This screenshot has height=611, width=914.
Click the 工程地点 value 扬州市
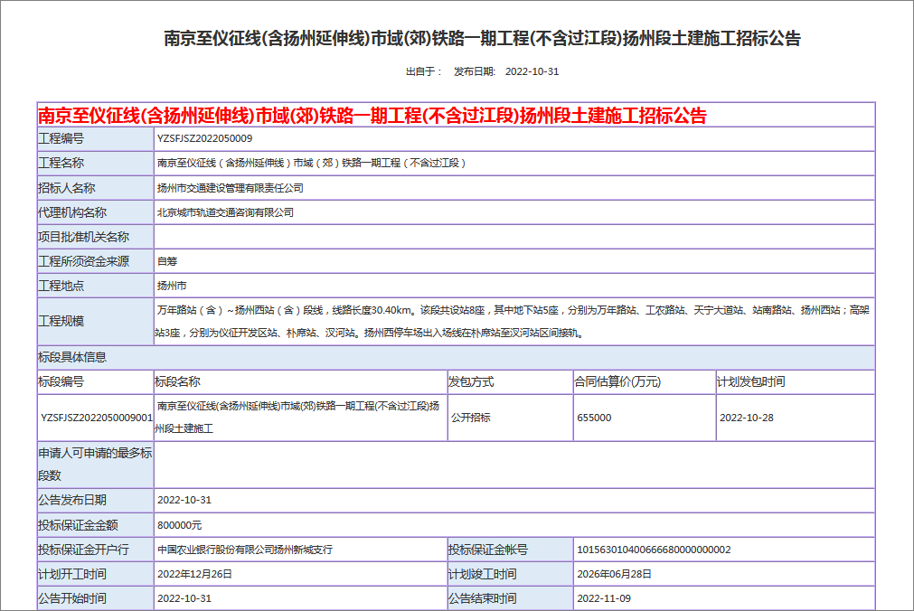[x=172, y=286]
